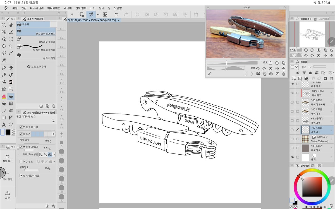Toggle 인접 픽셀 선택 checkbox
The height and width of the screenshot is (209, 335).
(21, 127)
